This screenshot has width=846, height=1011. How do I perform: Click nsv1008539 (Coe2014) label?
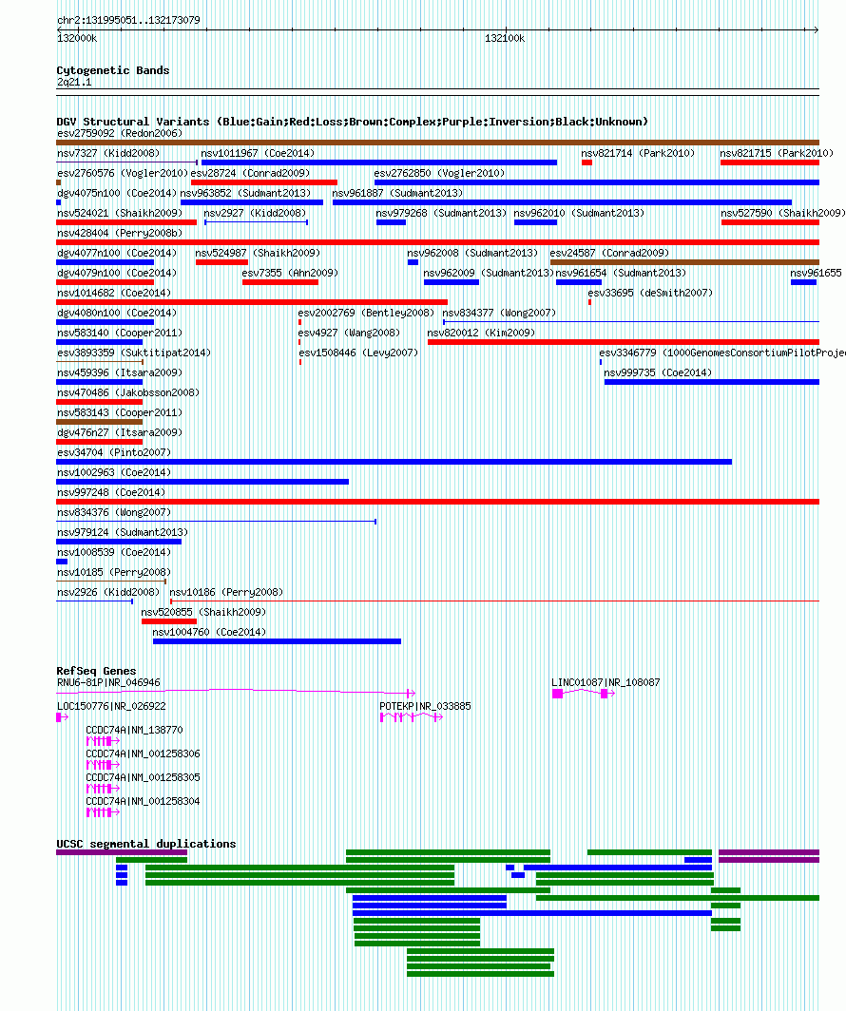pyautogui.click(x=114, y=553)
